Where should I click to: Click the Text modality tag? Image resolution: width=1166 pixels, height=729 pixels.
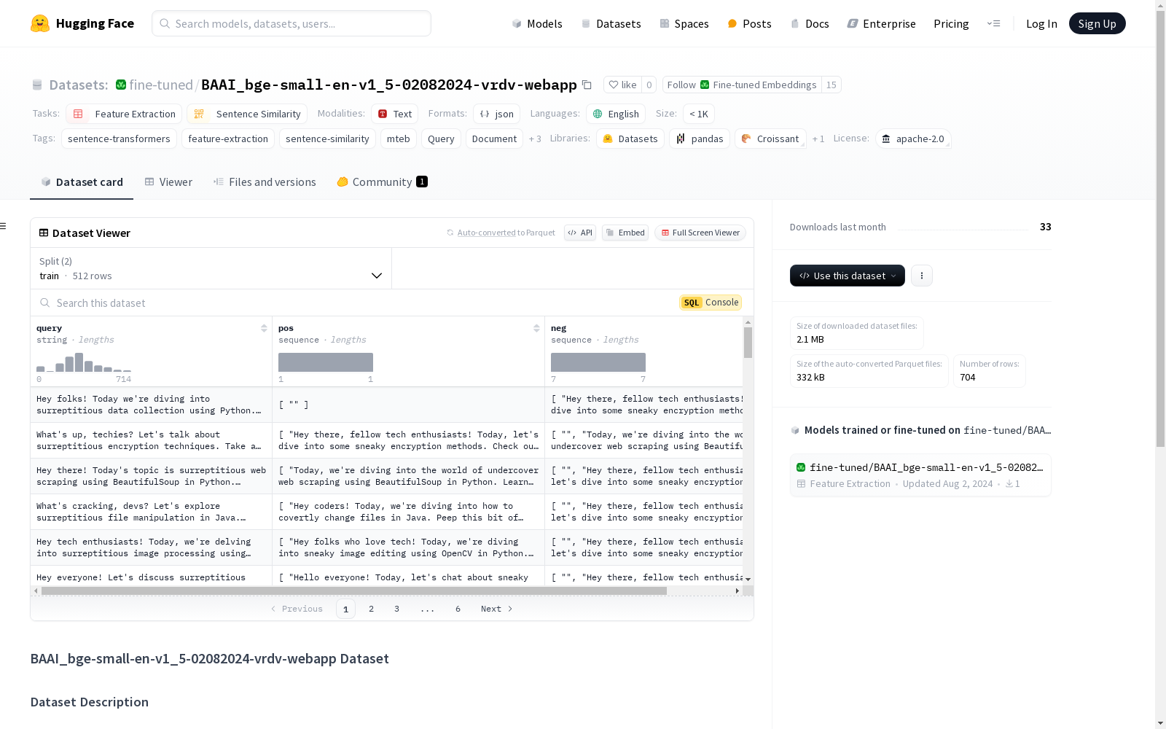pyautogui.click(x=395, y=114)
